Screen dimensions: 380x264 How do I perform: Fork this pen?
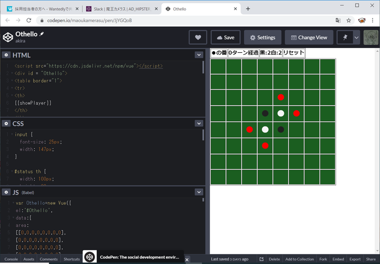coord(323,259)
